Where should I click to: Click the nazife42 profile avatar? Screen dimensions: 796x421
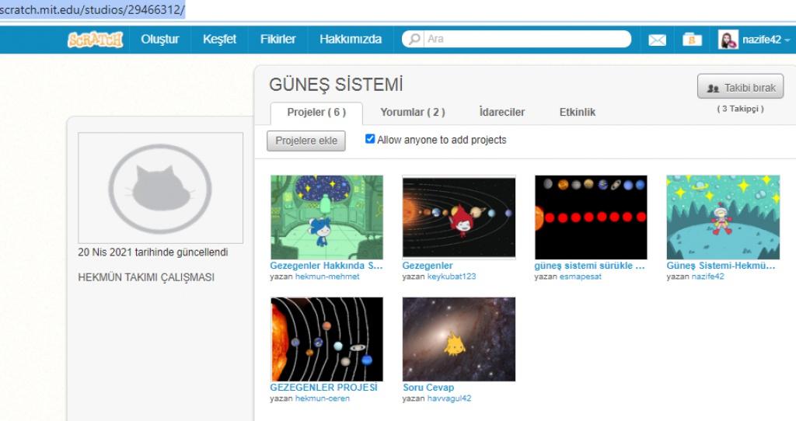(728, 40)
